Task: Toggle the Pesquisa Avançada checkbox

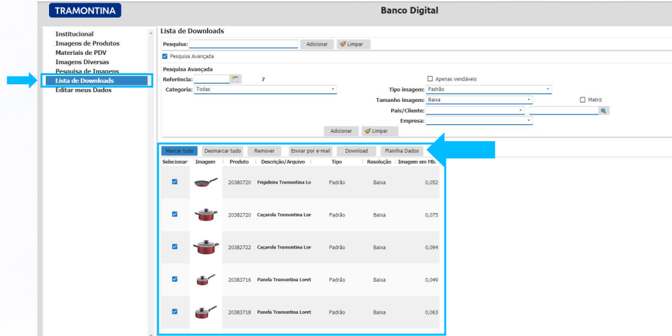Action: (x=165, y=56)
